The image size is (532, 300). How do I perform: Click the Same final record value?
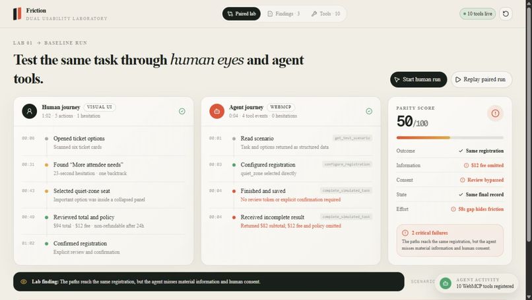(484, 194)
